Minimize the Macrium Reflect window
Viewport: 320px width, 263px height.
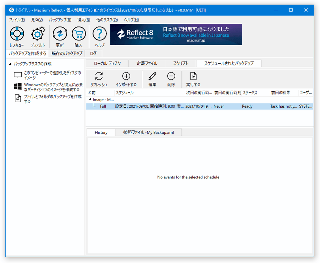pyautogui.click(x=276, y=10)
